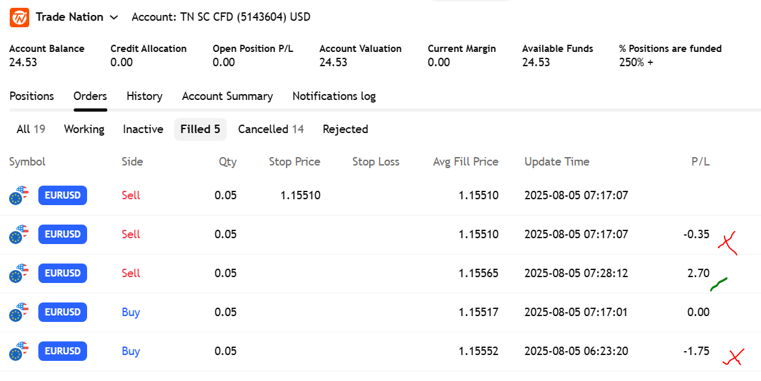The width and height of the screenshot is (761, 381).
Task: Sort by the Avg Fill Price column header
Action: (x=465, y=162)
